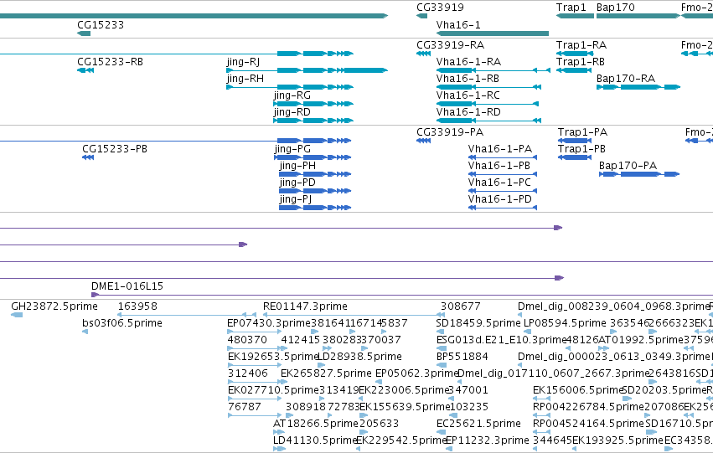
Task: Click transcript Trap1-RA label
Action: tap(581, 45)
